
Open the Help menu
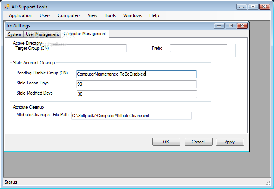pyautogui.click(x=154, y=15)
